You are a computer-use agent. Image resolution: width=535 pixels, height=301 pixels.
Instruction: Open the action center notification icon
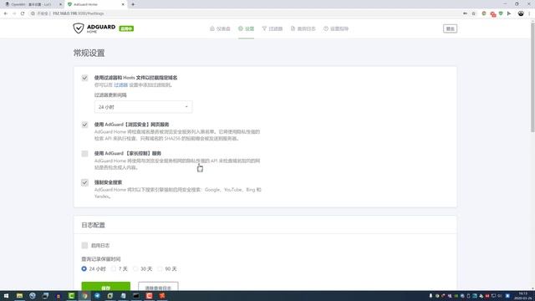click(507, 295)
